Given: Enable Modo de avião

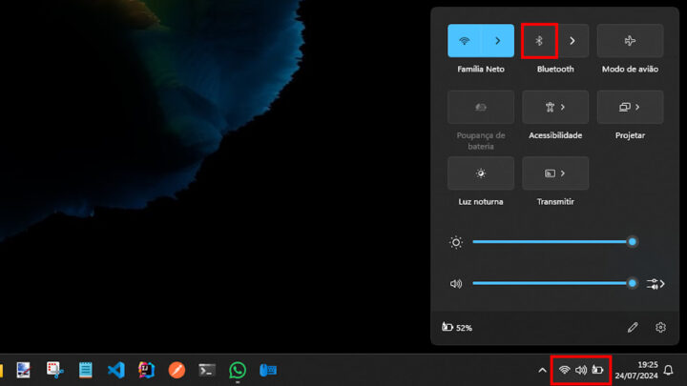Looking at the screenshot, I should 630,41.
